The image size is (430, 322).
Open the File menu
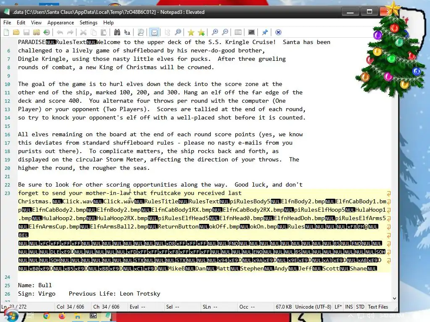coord(7,23)
